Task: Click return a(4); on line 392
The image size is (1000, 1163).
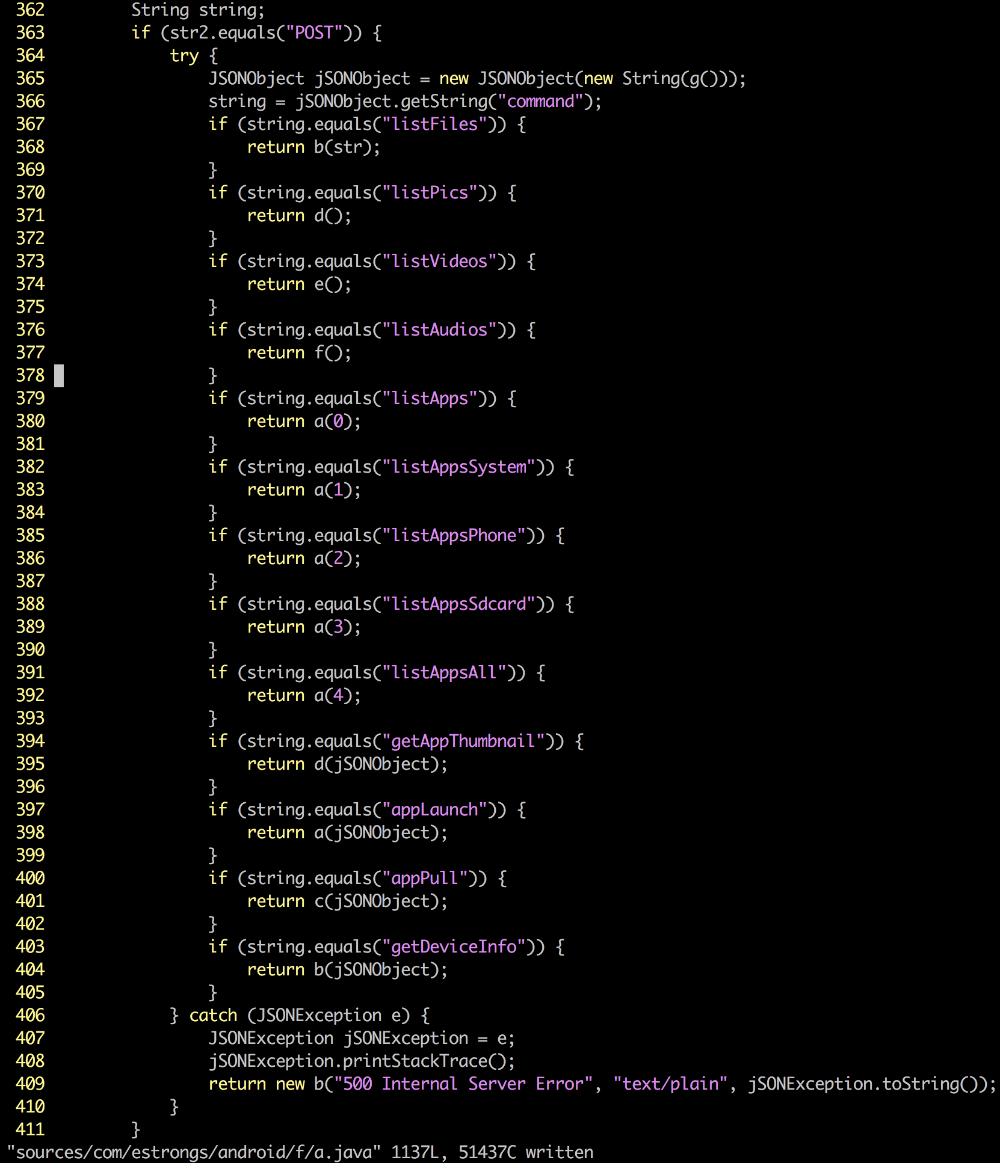Action: [x=304, y=695]
